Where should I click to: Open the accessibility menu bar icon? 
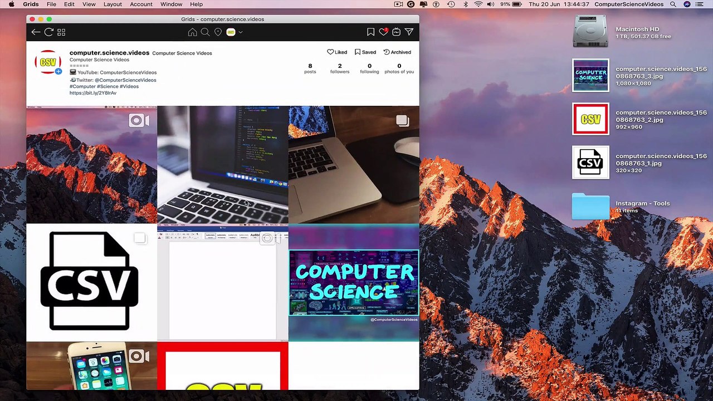[436, 4]
